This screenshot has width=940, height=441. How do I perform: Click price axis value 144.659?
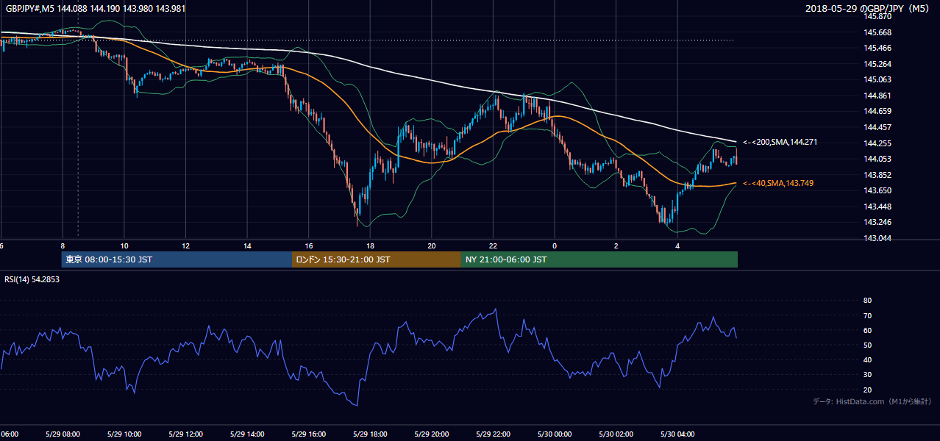(x=877, y=112)
